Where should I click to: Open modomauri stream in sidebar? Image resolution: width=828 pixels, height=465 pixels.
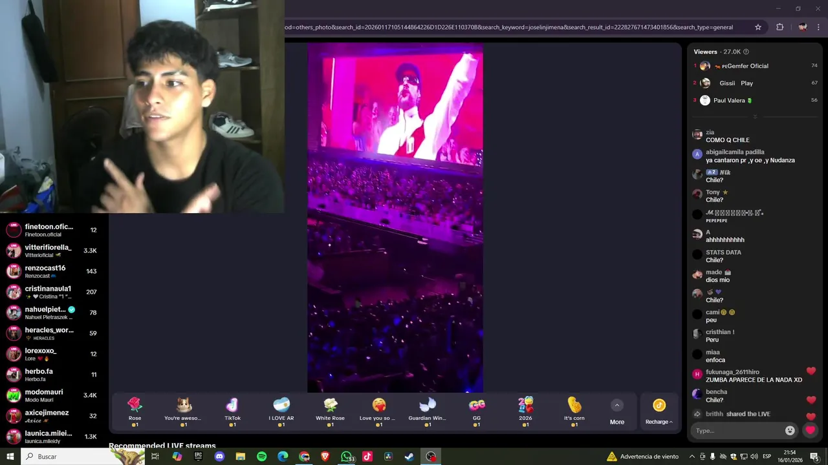(x=52, y=395)
